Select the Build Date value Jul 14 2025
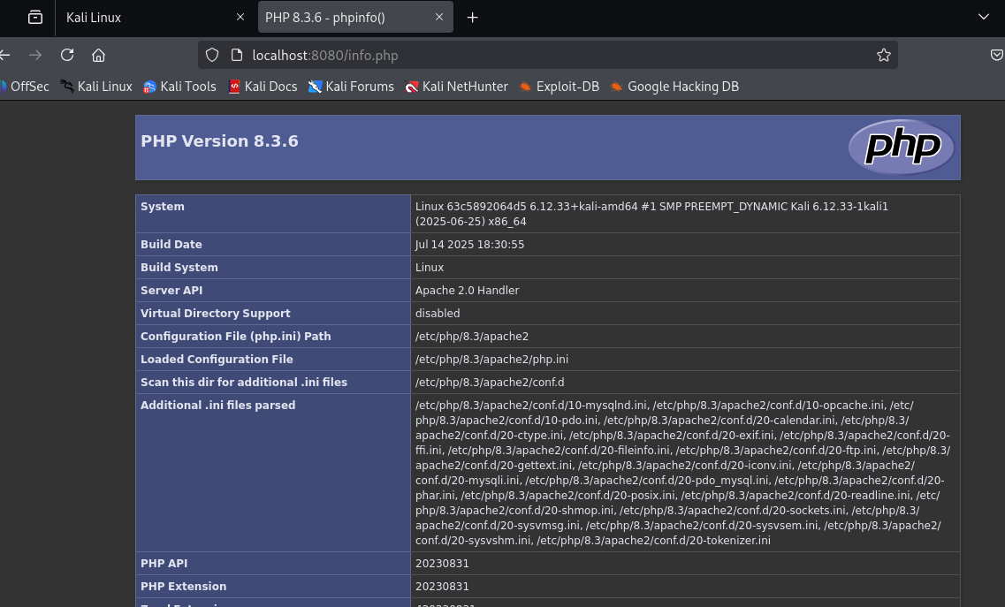 point(470,244)
